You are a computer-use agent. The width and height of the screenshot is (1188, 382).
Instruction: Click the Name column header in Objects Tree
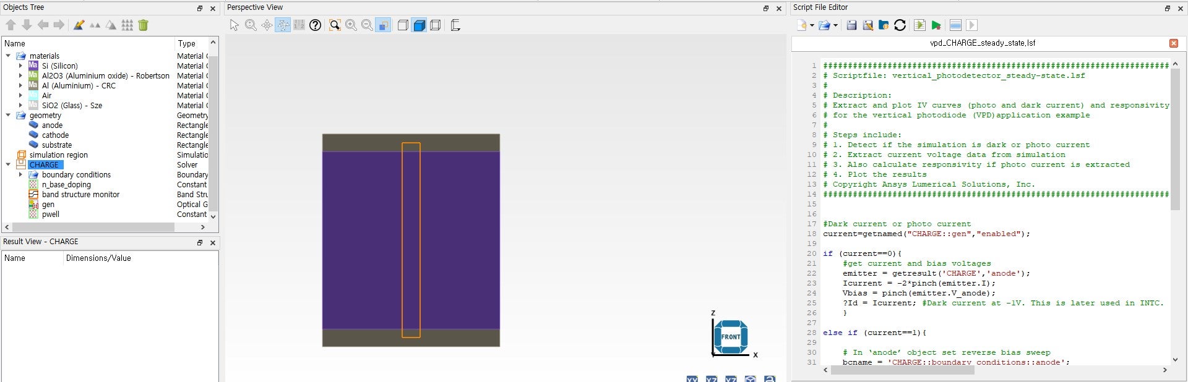[88, 43]
